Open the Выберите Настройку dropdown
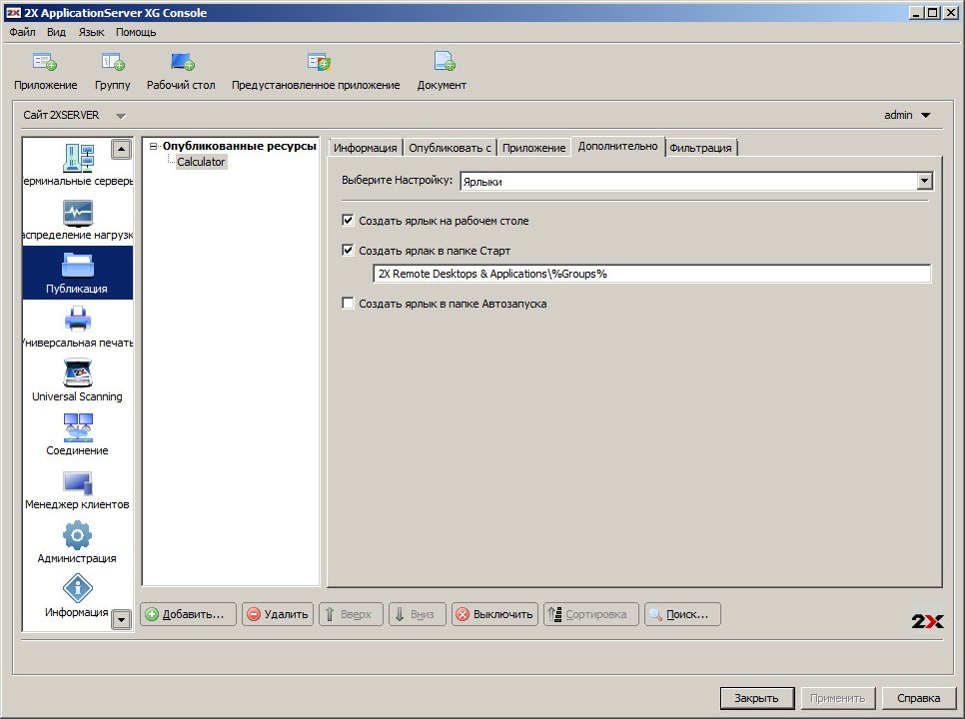The image size is (965, 719). point(924,181)
